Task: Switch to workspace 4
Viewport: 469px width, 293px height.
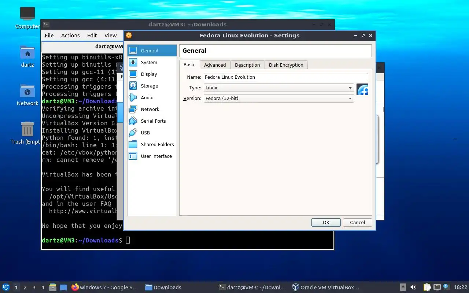Action: coord(43,288)
